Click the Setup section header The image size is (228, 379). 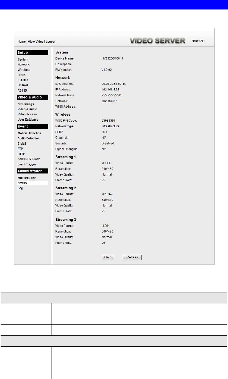[33, 53]
